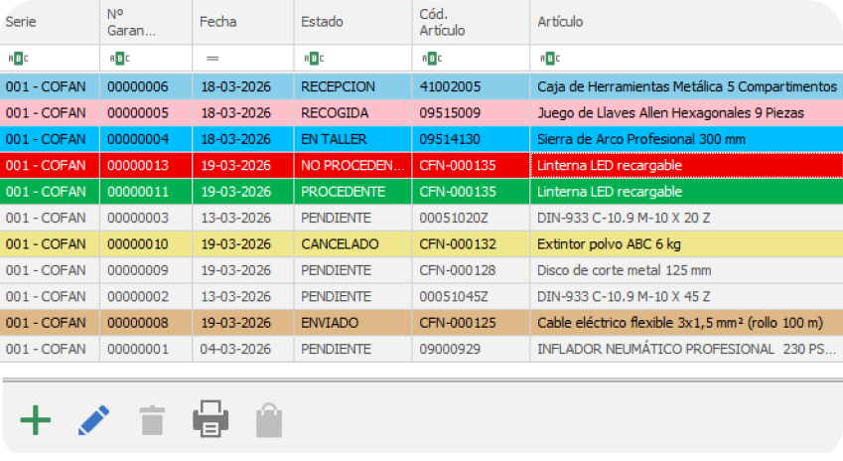Open filter operator icon for Nº Garan column
The width and height of the screenshot is (843, 461).
[119, 58]
